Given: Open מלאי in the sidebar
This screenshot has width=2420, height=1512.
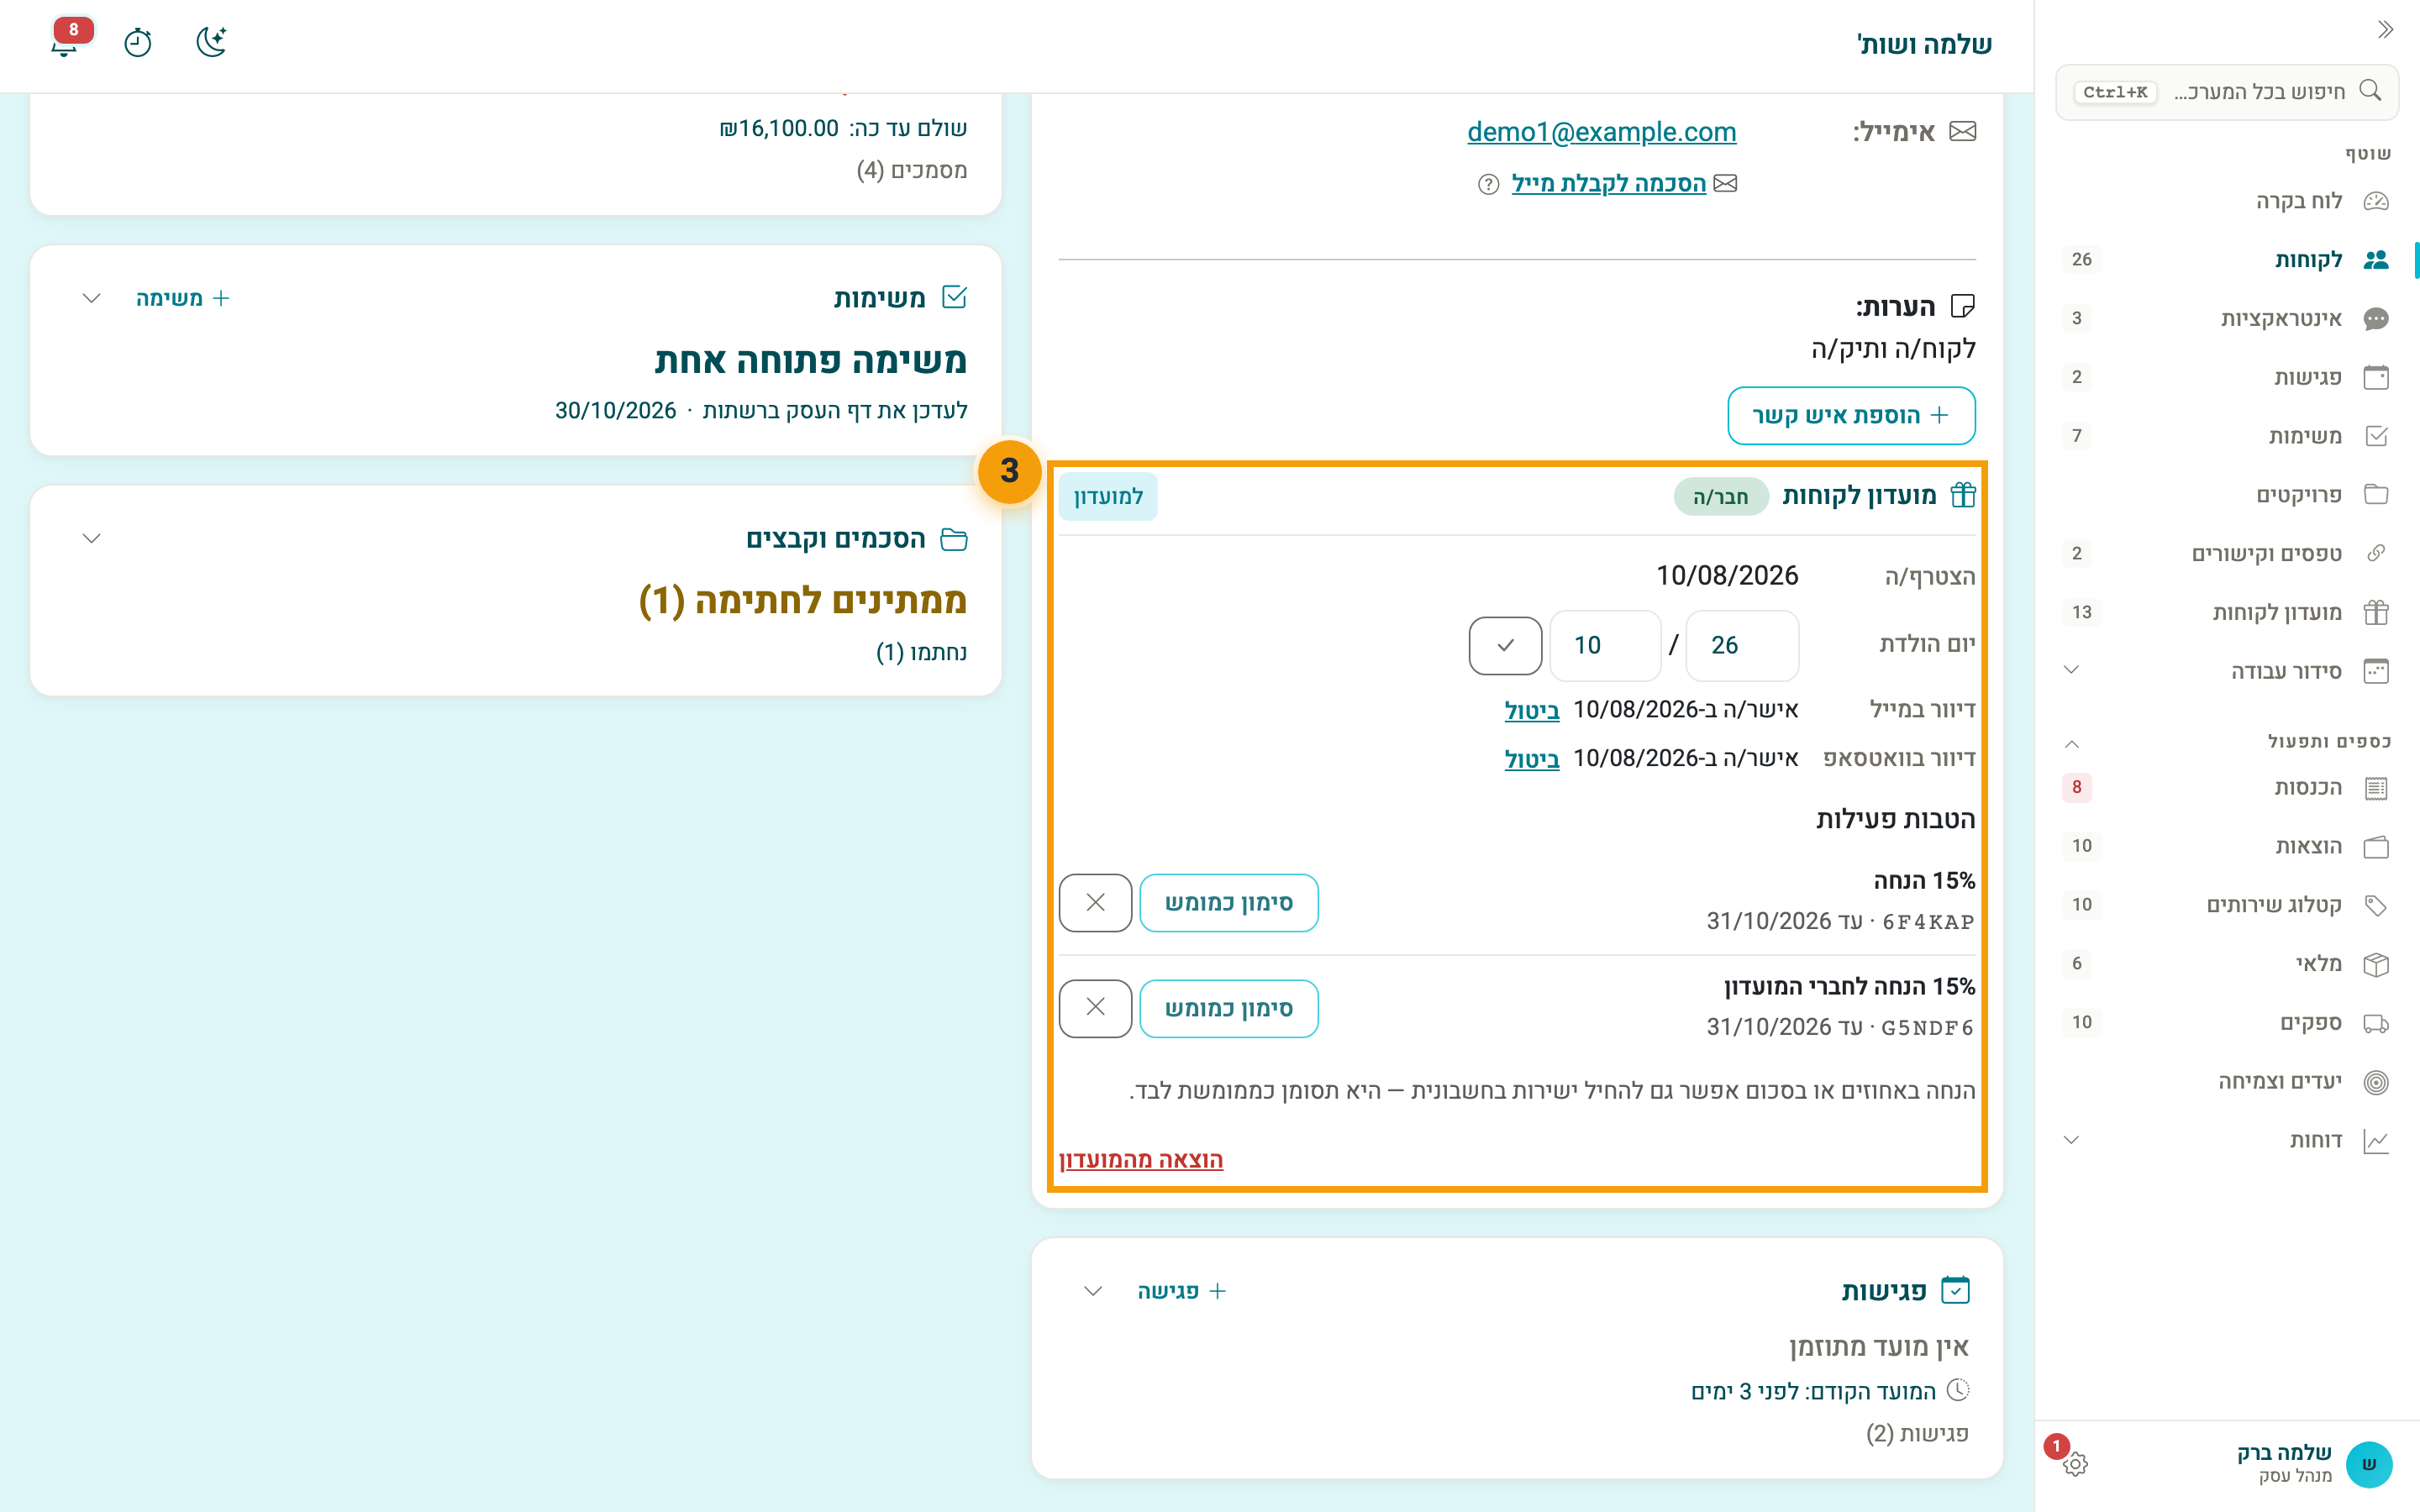Looking at the screenshot, I should coord(2226,964).
